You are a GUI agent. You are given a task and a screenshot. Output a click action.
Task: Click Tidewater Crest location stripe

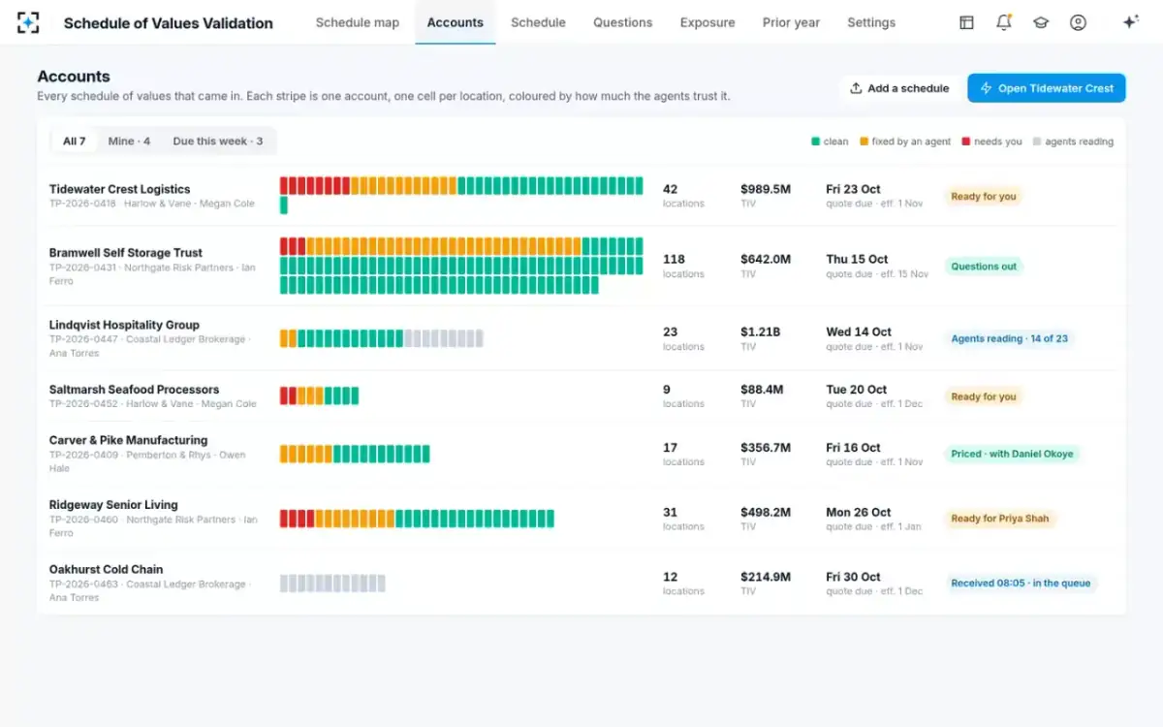pyautogui.click(x=461, y=196)
